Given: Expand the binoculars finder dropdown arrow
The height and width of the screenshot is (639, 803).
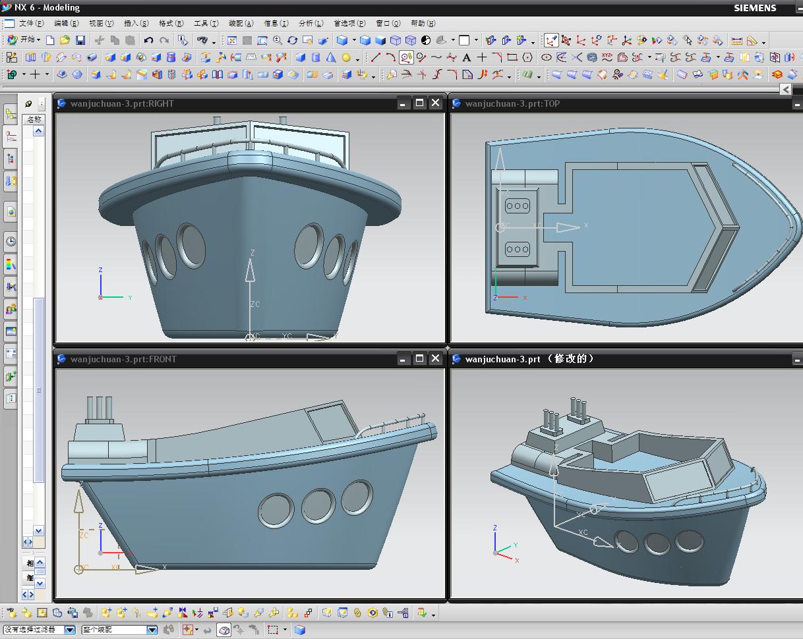Looking at the screenshot, I should click(214, 42).
